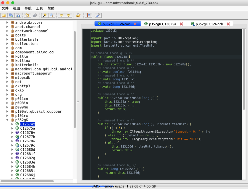248x189 pixels.
Task: Click the open file toolbar icon
Action: [4, 15]
